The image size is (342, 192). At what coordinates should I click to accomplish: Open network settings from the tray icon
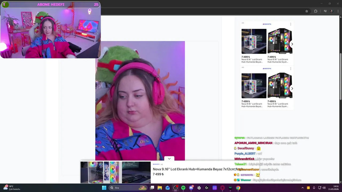(320, 188)
